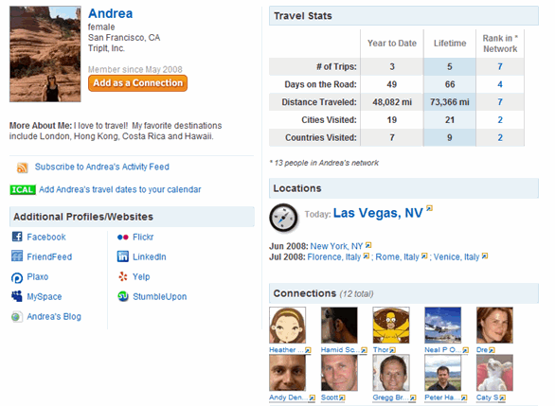This screenshot has width=555, height=406.
Task: Click the compass icon beside Today
Action: (x=283, y=218)
